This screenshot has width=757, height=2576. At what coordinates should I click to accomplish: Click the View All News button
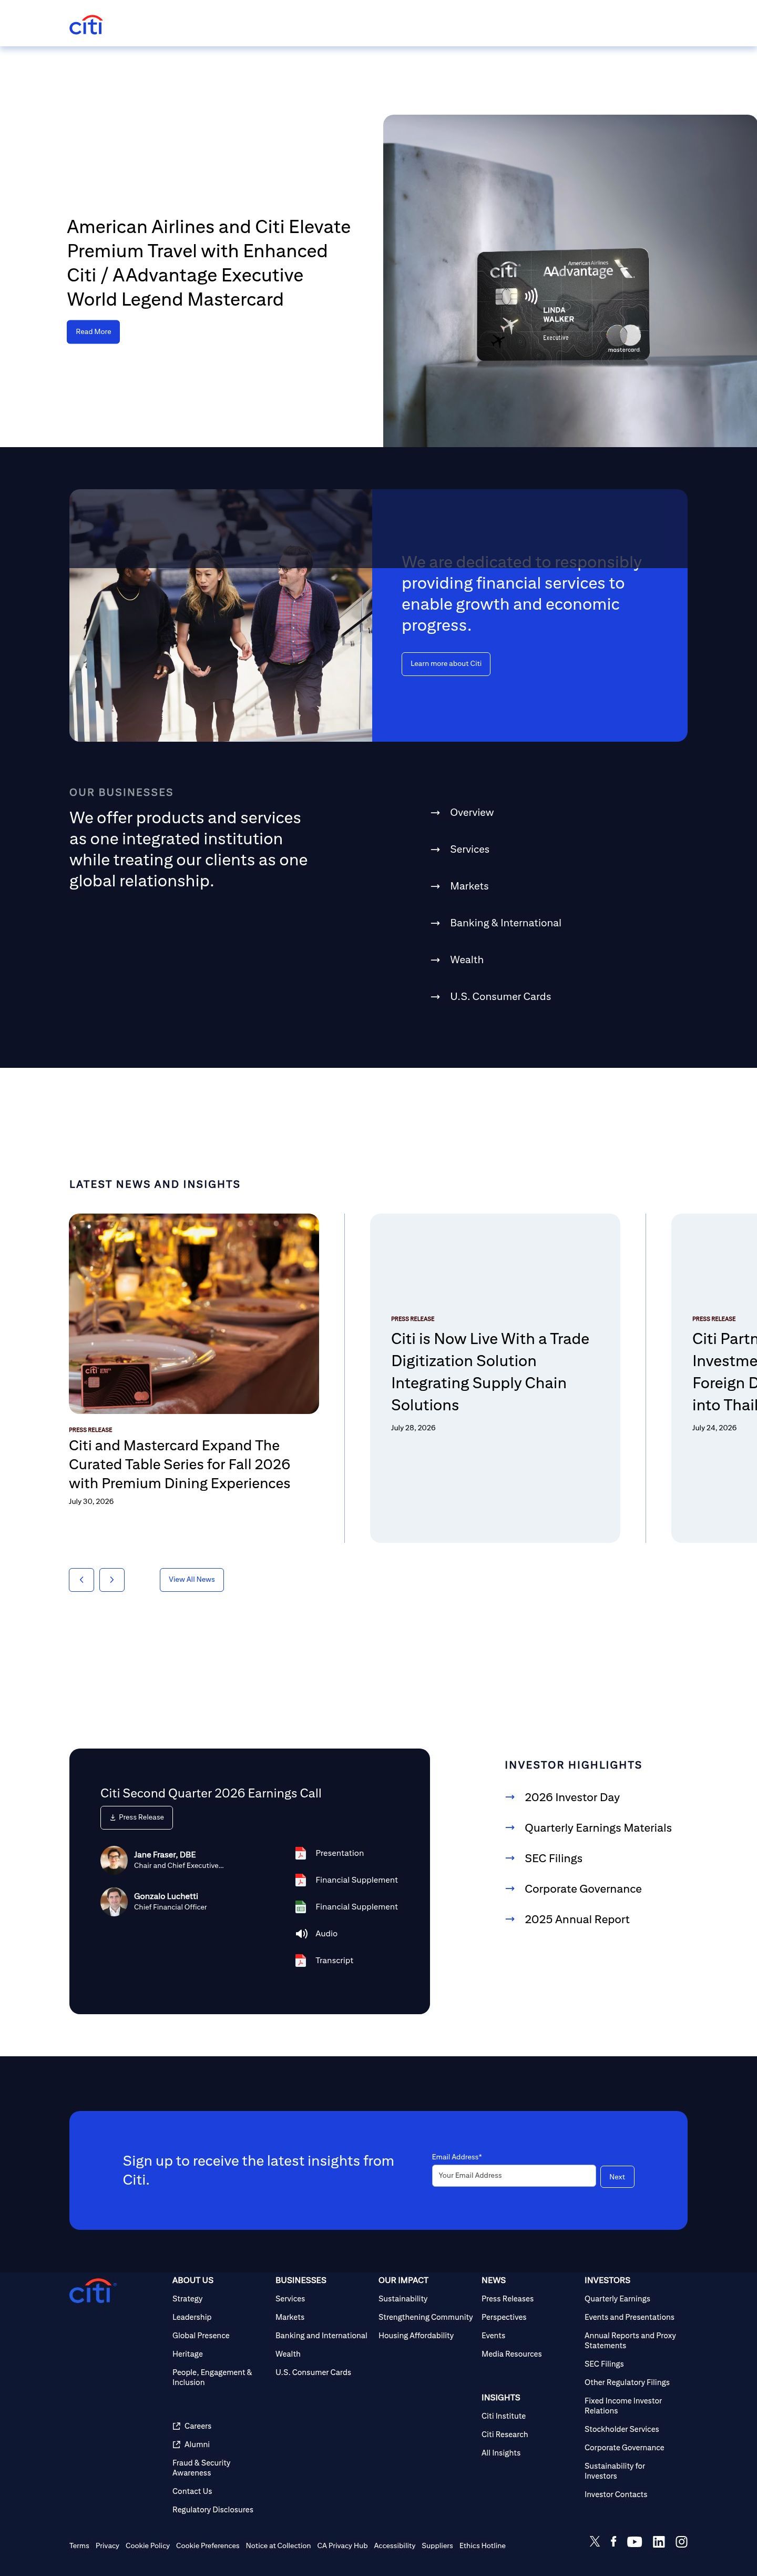point(192,1579)
